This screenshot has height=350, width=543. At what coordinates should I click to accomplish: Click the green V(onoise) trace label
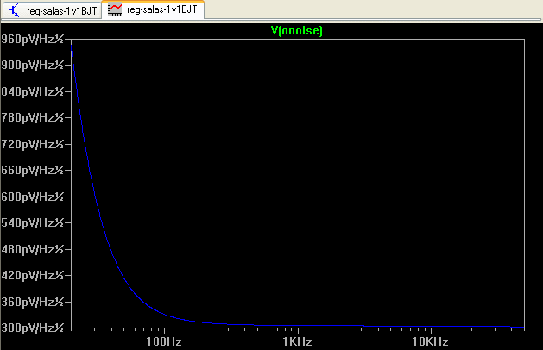tap(297, 31)
